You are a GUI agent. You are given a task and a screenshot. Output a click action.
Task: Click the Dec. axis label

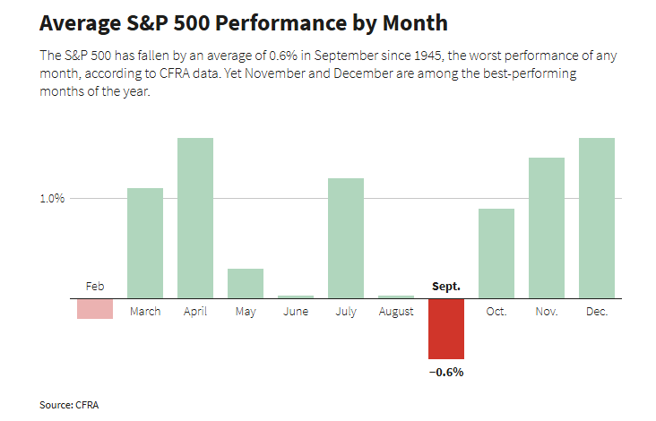(597, 312)
